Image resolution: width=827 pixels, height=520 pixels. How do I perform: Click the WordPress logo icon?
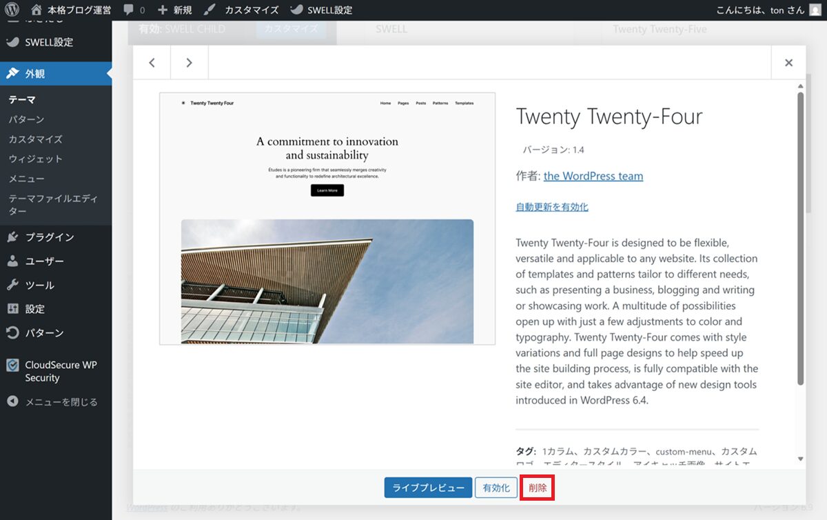pos(12,10)
